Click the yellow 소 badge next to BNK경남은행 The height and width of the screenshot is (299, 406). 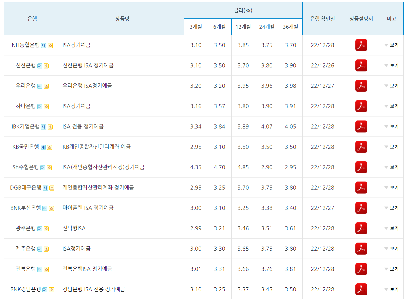tap(51, 290)
